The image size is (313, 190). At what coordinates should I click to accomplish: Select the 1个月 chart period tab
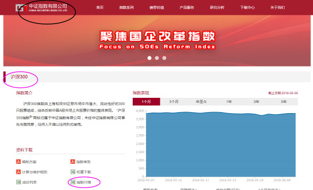[147, 101]
